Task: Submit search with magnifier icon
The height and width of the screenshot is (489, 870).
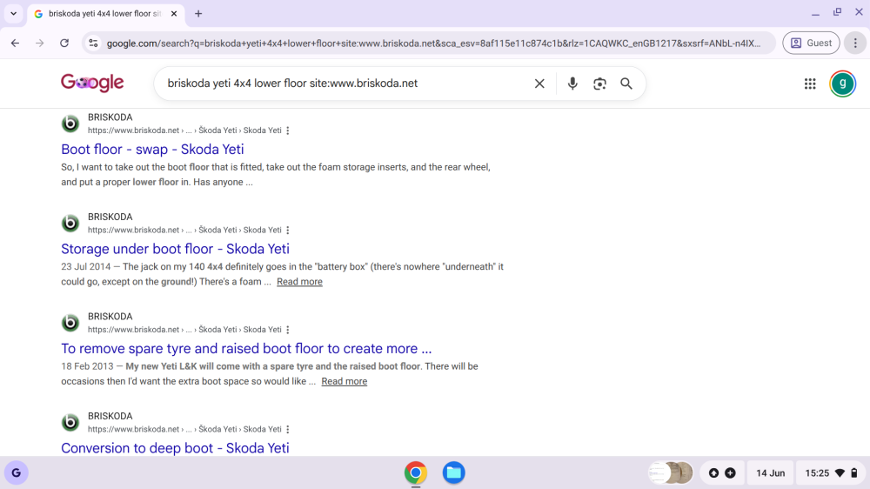Action: (x=626, y=84)
